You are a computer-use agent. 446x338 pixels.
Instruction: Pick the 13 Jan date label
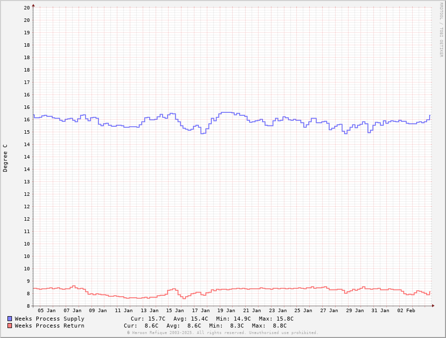[x=150, y=311]
